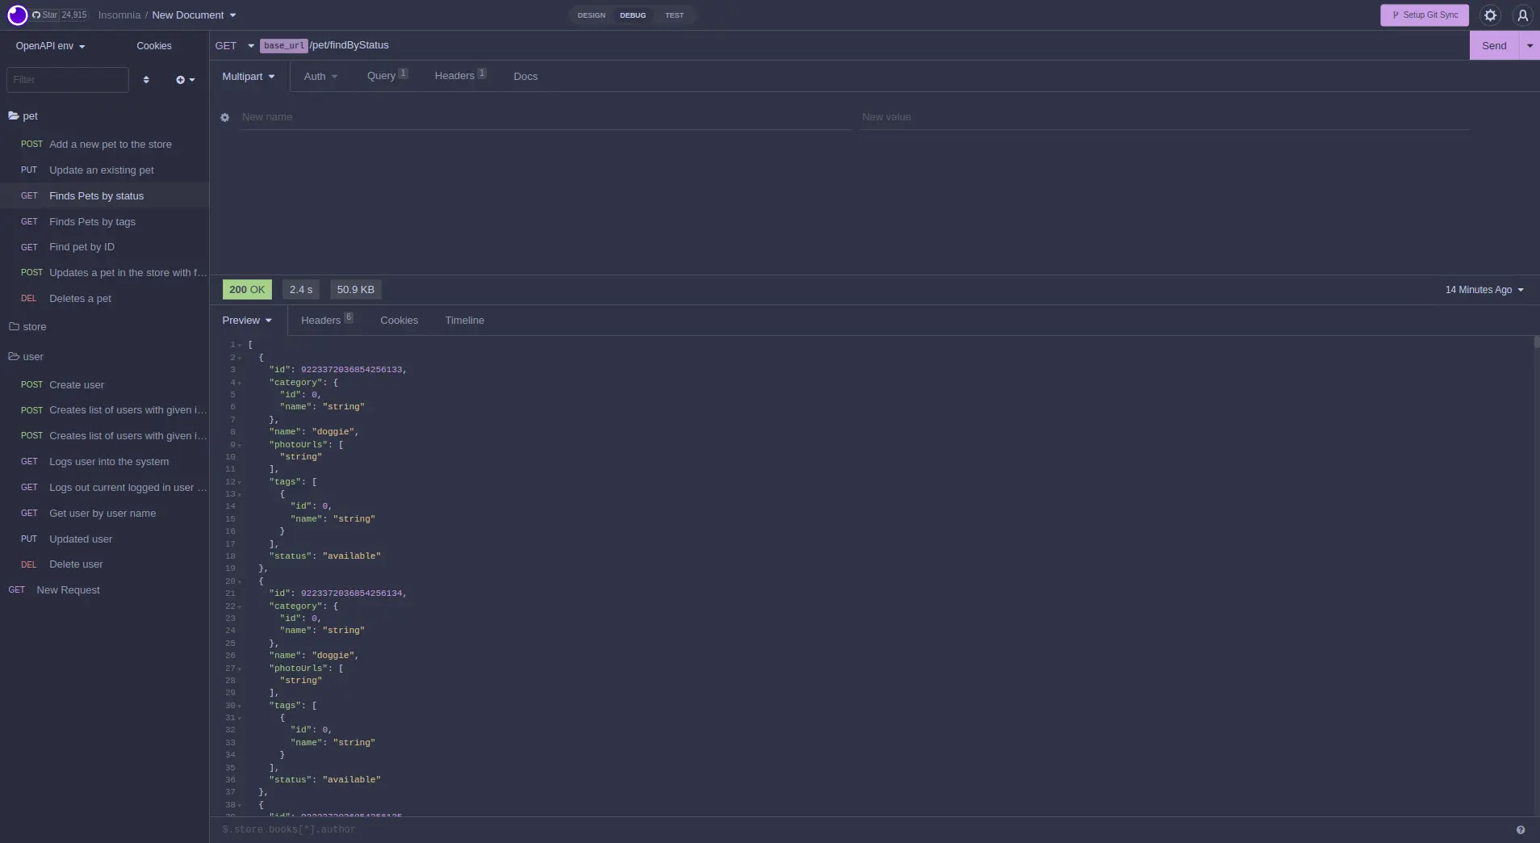
Task: Expand the store folder
Action: click(x=27, y=327)
